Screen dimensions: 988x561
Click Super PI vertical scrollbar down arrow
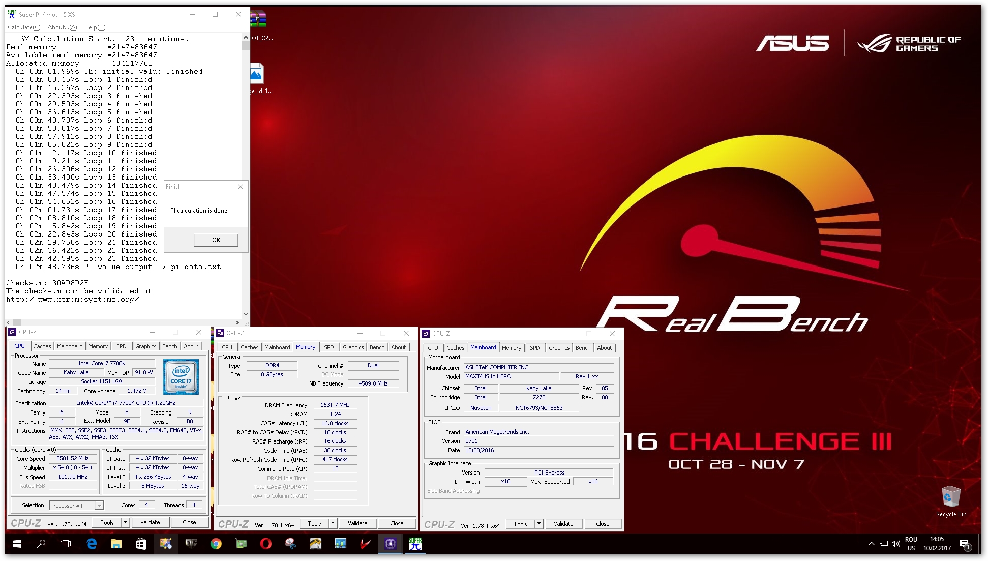coord(246,314)
